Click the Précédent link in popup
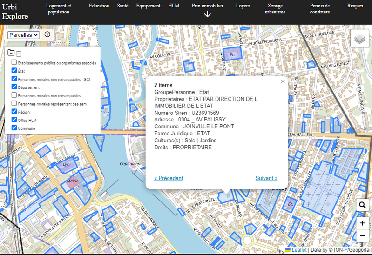 tap(169, 178)
